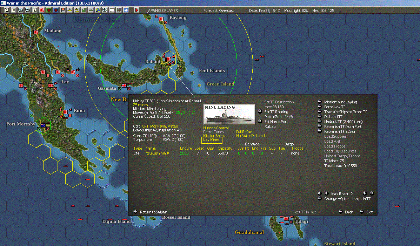Click arrow icon beside Return to Saipan
The image size is (420, 246).
tap(135, 212)
